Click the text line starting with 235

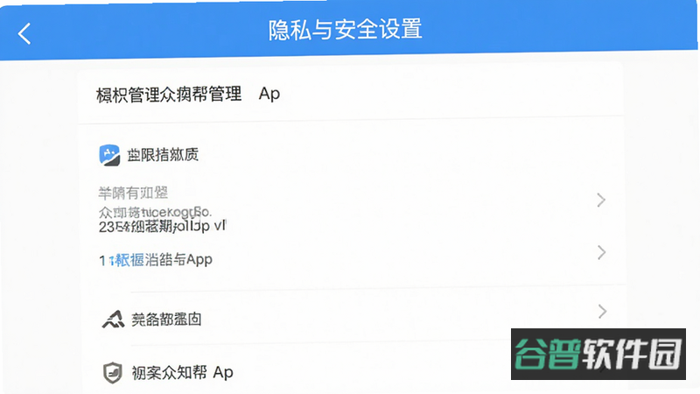(162, 226)
